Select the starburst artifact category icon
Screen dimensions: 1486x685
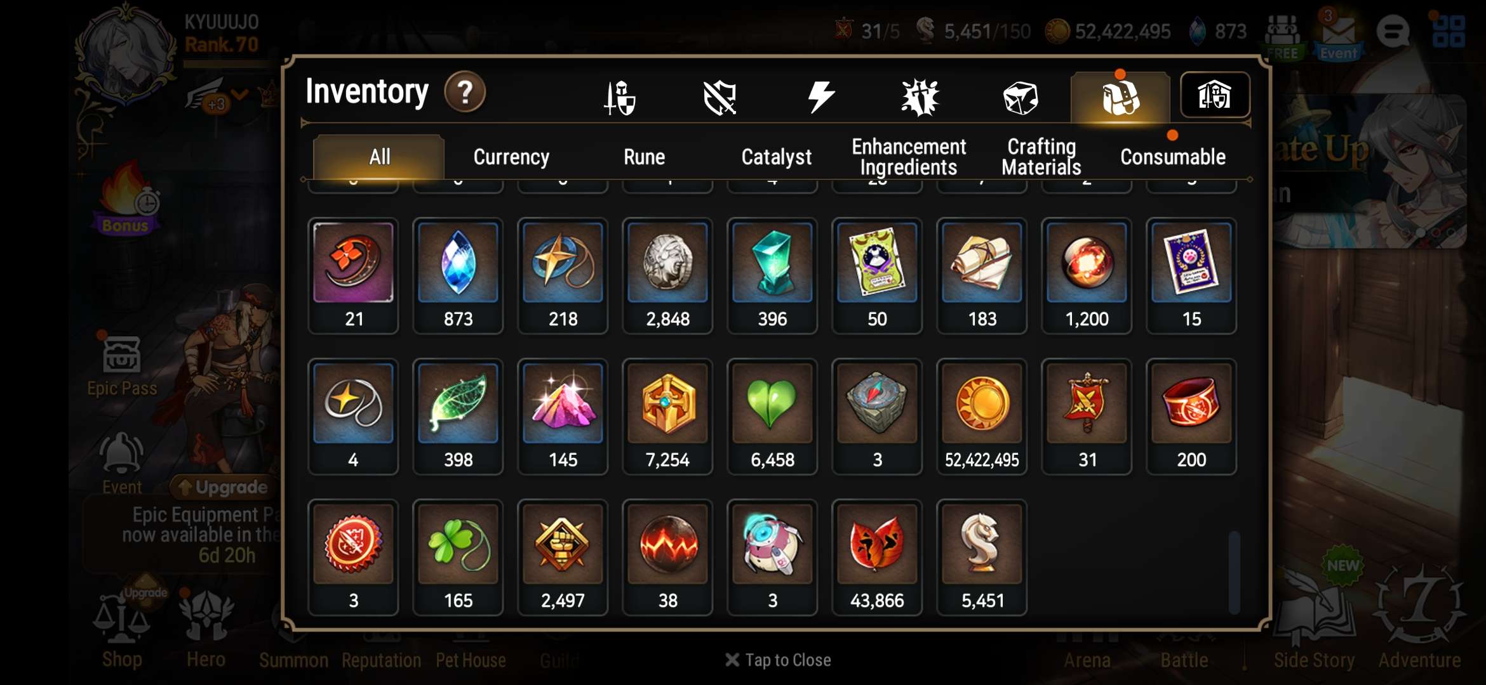click(920, 98)
